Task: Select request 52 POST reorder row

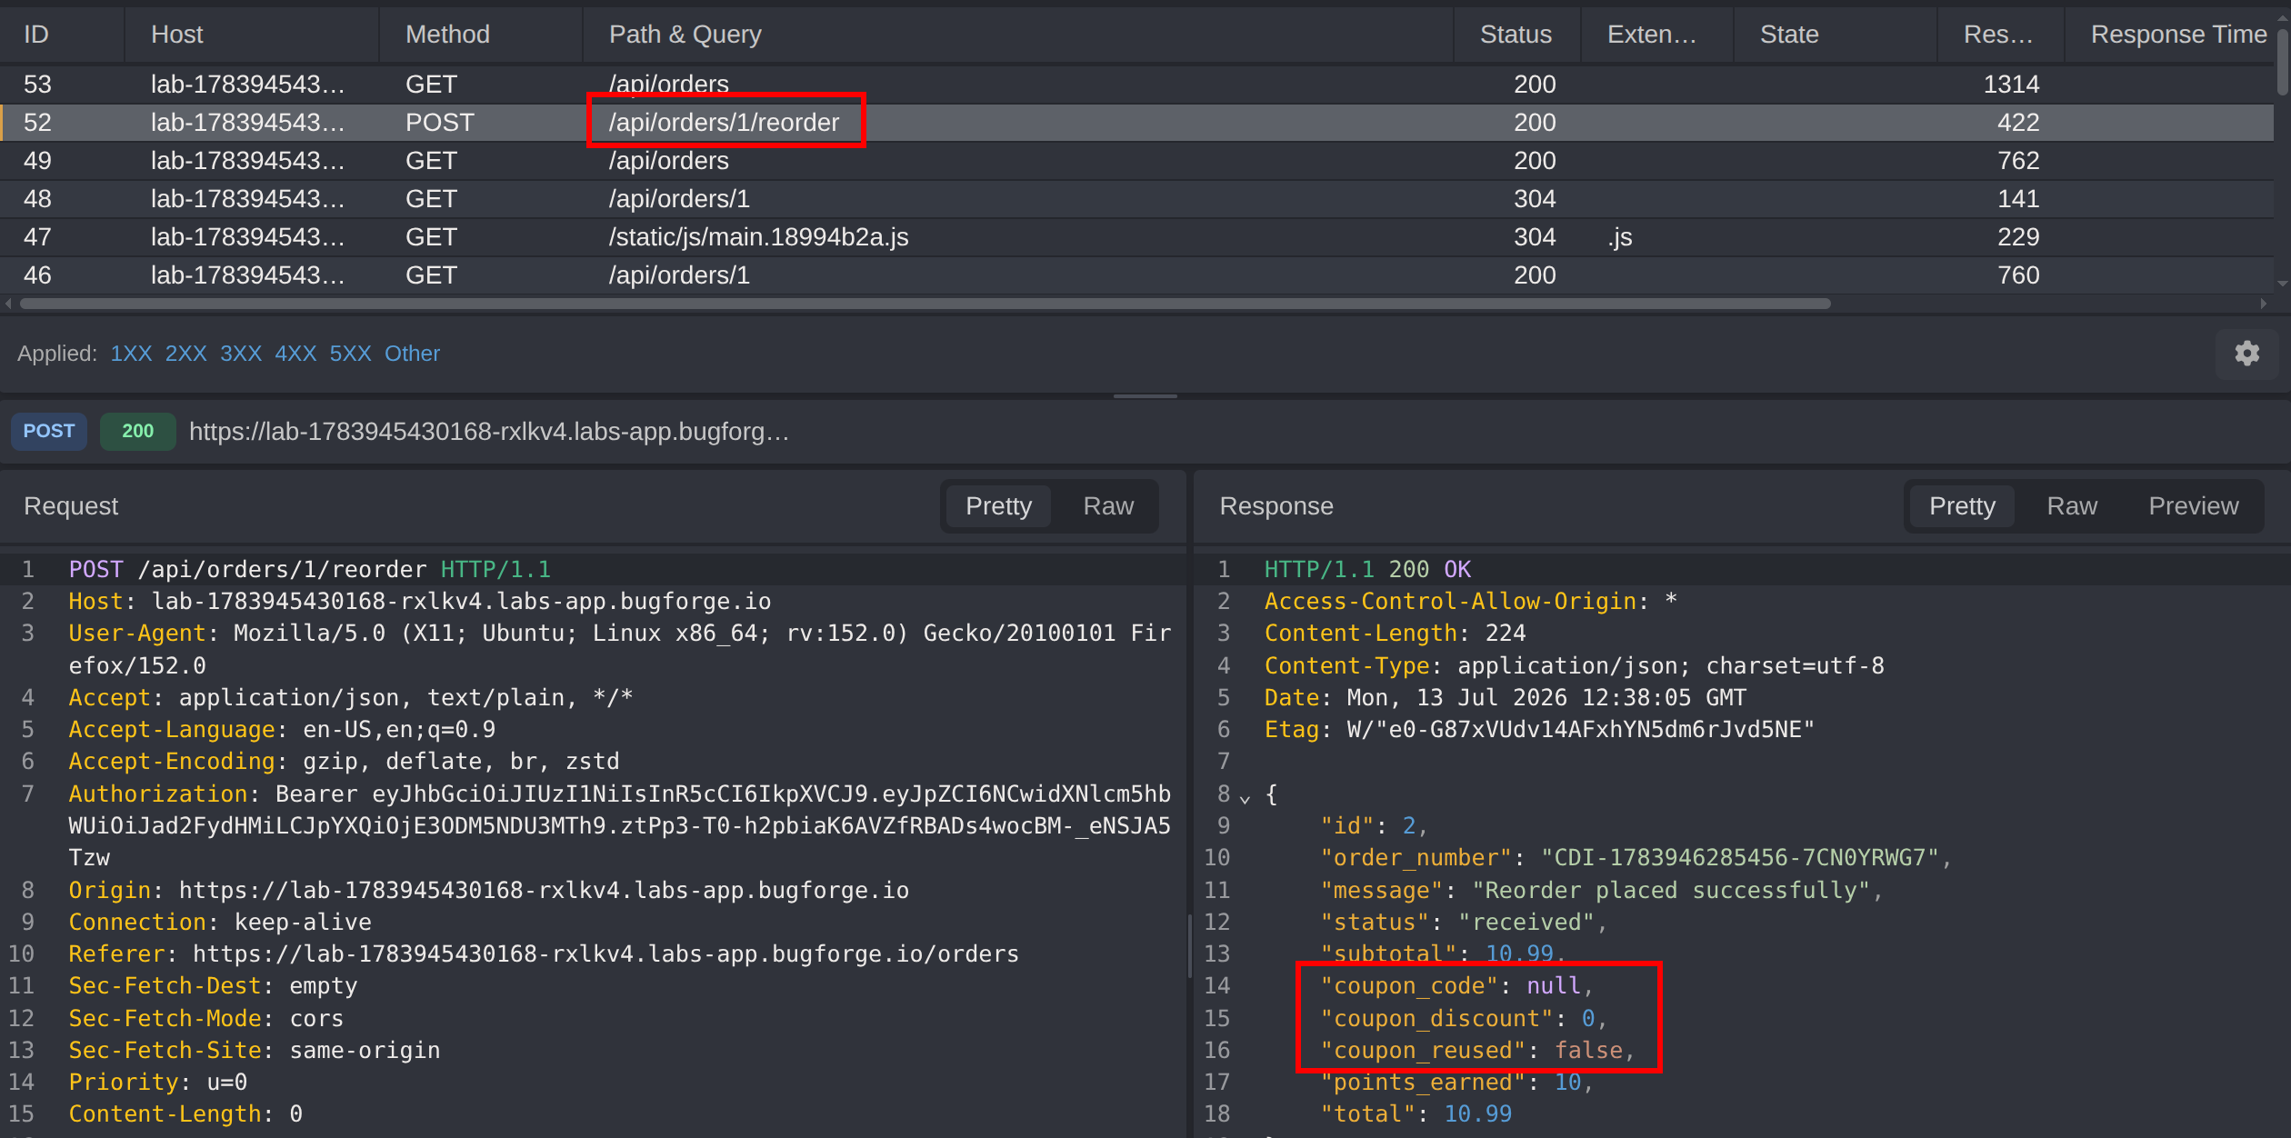Action: point(1136,123)
